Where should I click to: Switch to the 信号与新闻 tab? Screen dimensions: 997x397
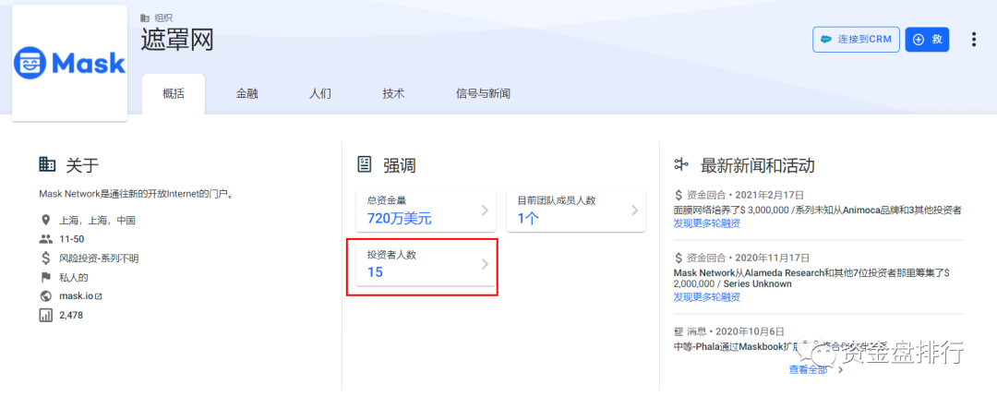(x=483, y=94)
